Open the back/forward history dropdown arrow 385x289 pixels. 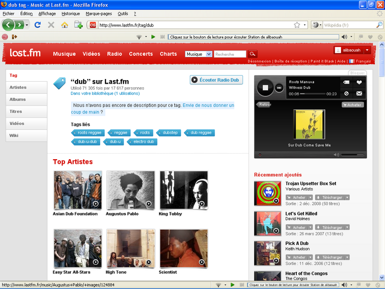[x=27, y=25]
